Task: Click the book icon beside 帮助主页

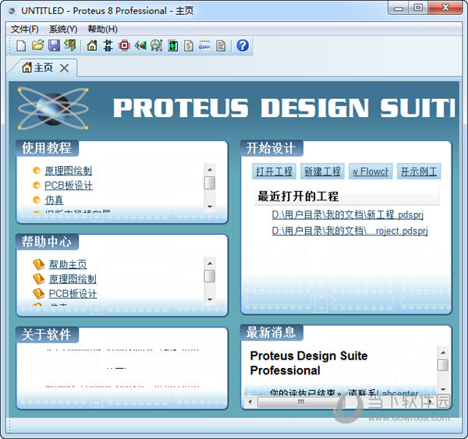Action: tap(38, 264)
